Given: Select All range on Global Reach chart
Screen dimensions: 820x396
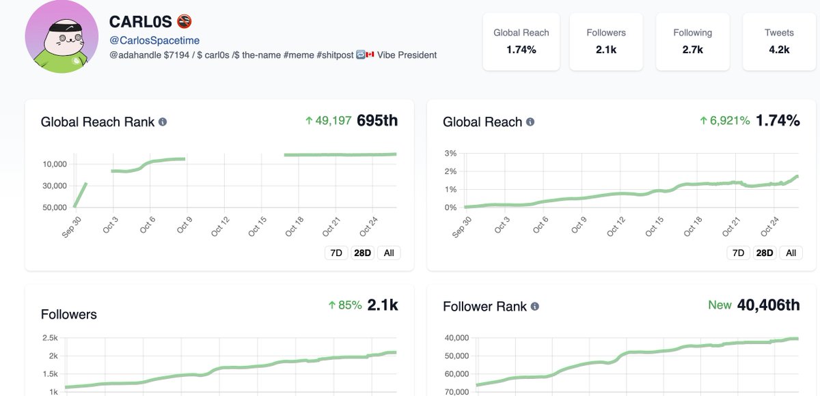Looking at the screenshot, I should pyautogui.click(x=791, y=253).
